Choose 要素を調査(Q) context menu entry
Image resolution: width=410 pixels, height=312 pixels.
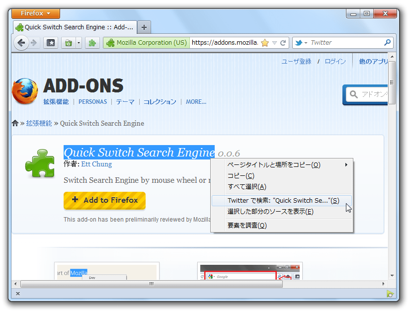coord(282,226)
